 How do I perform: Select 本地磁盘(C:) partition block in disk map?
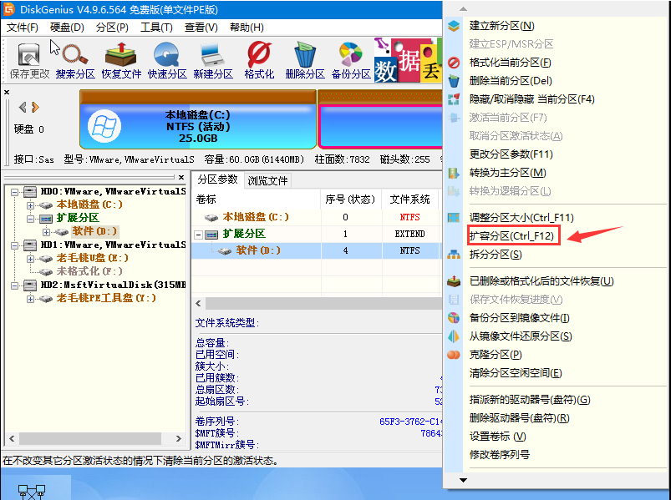[x=198, y=119]
